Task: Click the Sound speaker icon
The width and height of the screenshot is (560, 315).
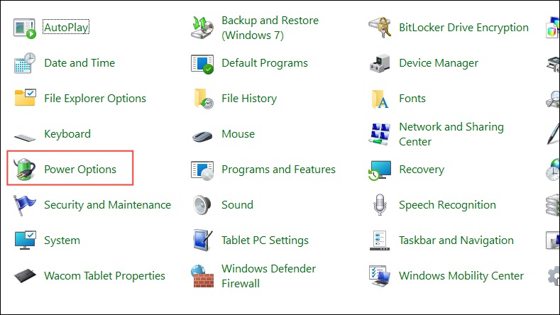Action: (x=202, y=204)
